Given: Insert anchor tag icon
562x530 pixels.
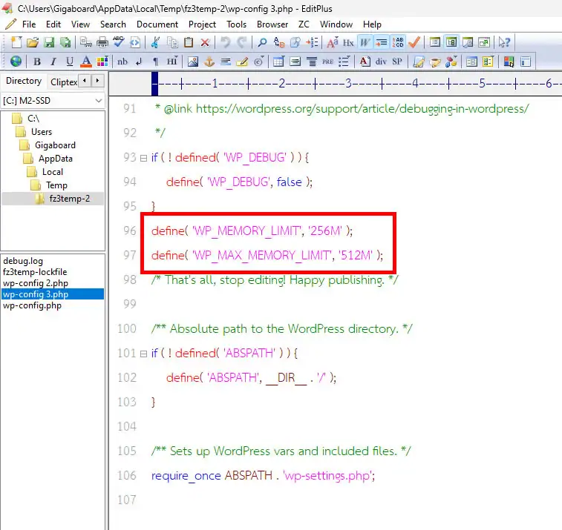Looking at the screenshot, I should 209,62.
